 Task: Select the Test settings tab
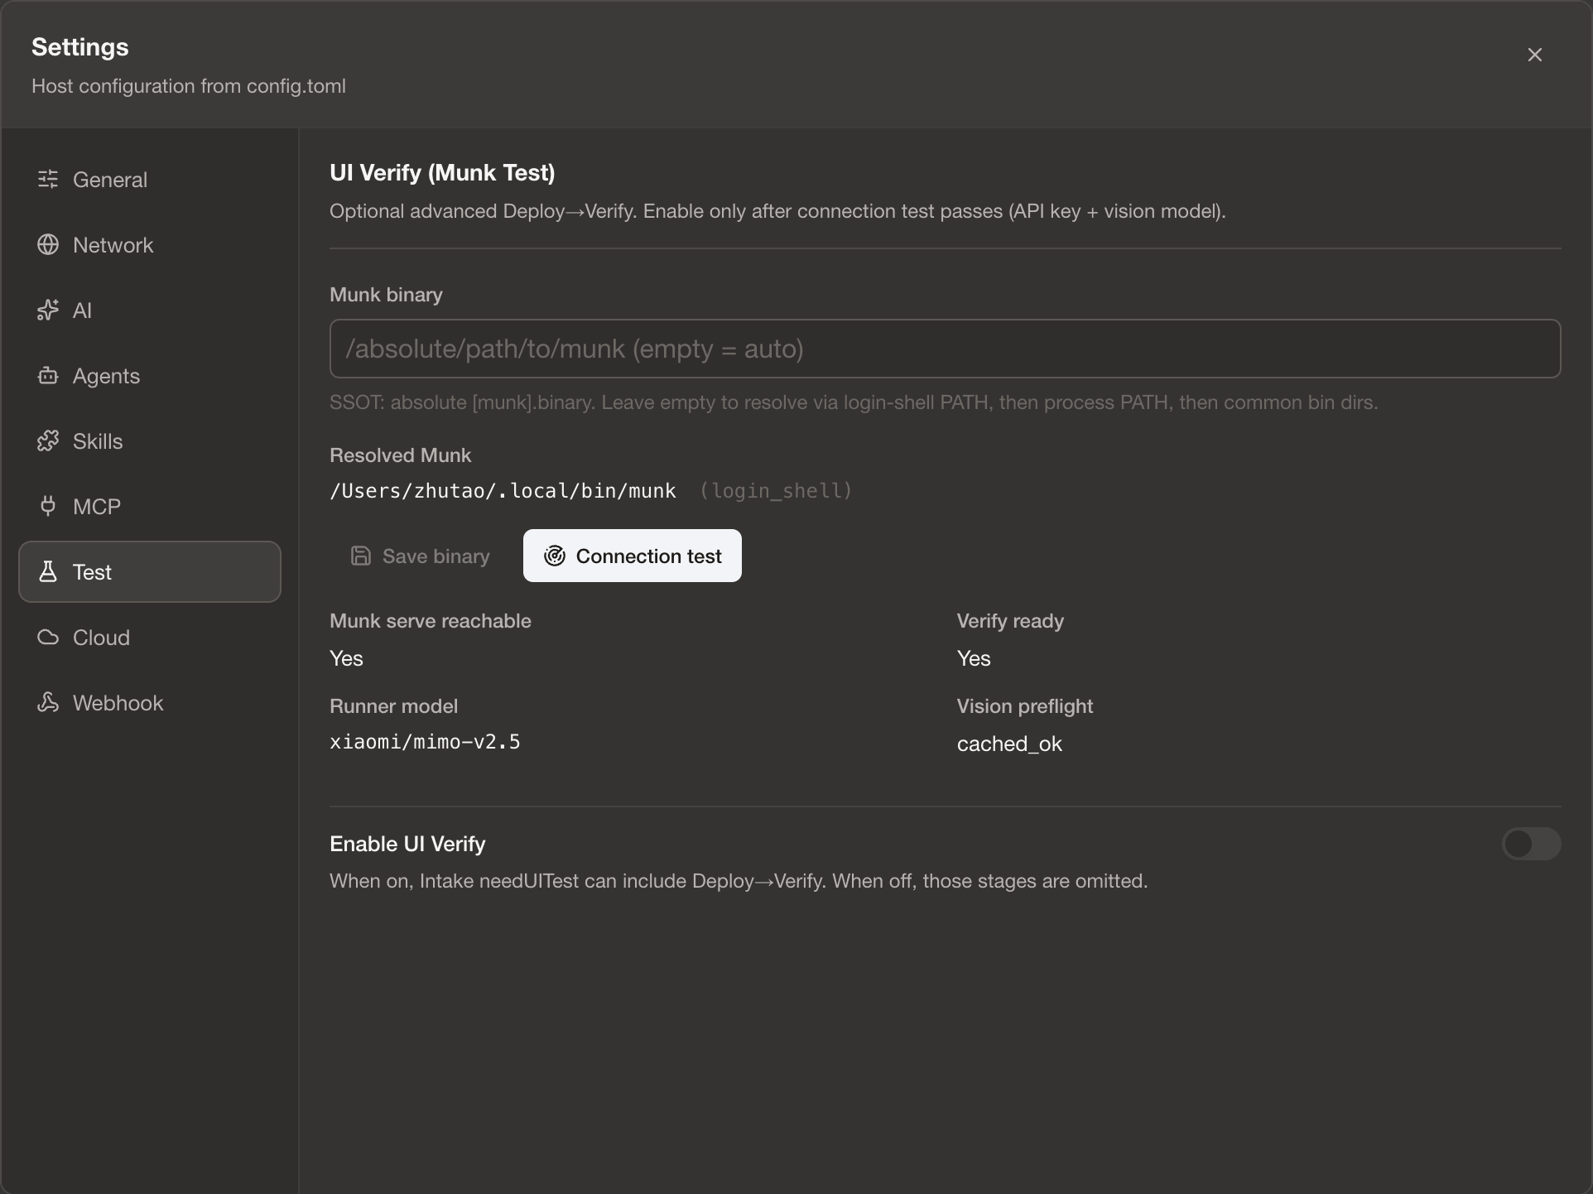point(150,571)
